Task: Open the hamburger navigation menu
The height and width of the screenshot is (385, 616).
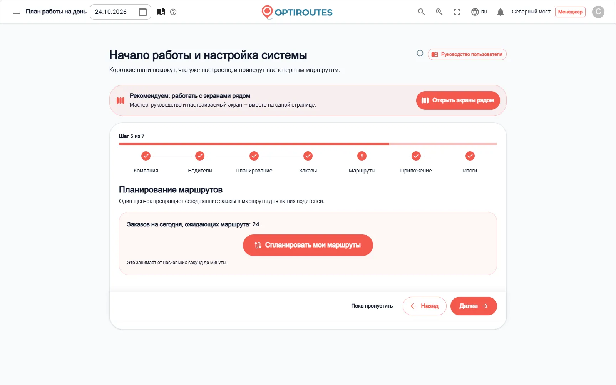Action: [16, 12]
